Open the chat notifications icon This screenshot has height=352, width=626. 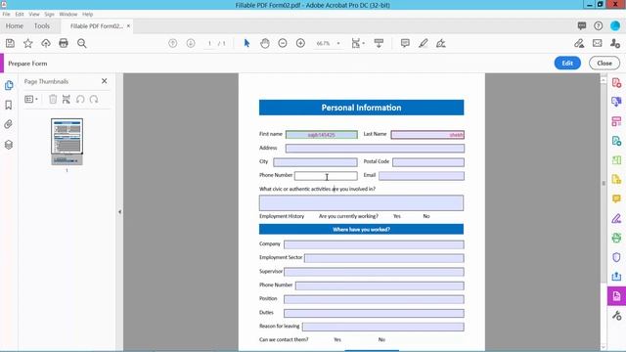582,26
